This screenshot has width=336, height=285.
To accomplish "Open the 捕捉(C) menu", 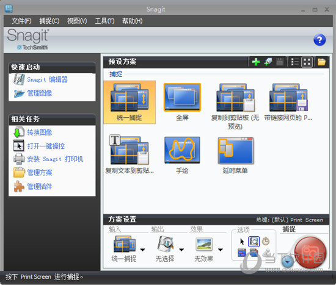I will 49,21.
